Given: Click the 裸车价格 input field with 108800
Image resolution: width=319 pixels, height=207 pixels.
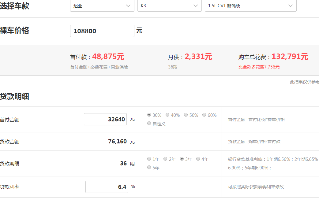Looking at the screenshot, I should pos(102,31).
